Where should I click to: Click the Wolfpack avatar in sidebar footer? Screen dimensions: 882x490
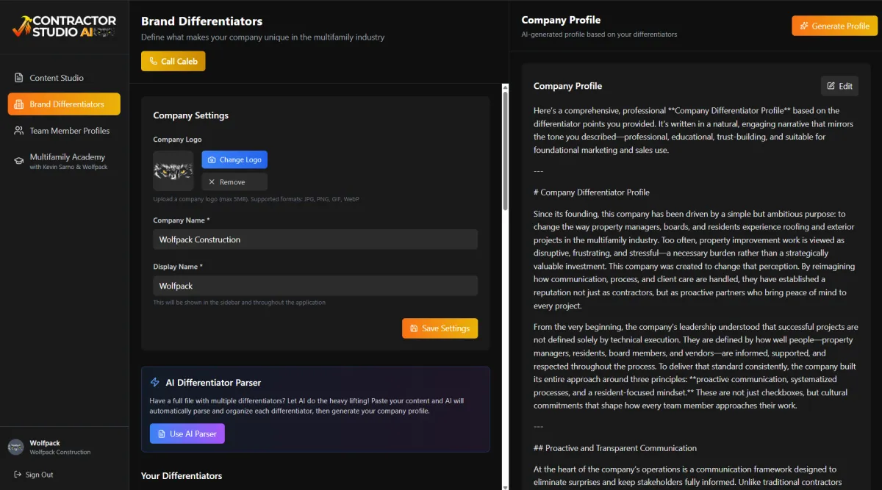click(15, 447)
